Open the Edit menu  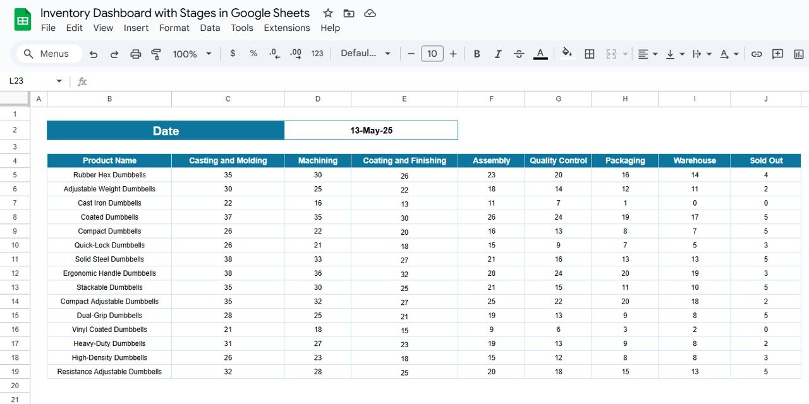[75, 28]
